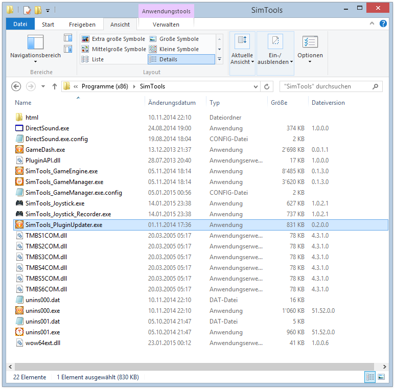This screenshot has height=389, width=395.
Task: Select SimTools_Joystick_Recorder.exe icon
Action: (19, 214)
